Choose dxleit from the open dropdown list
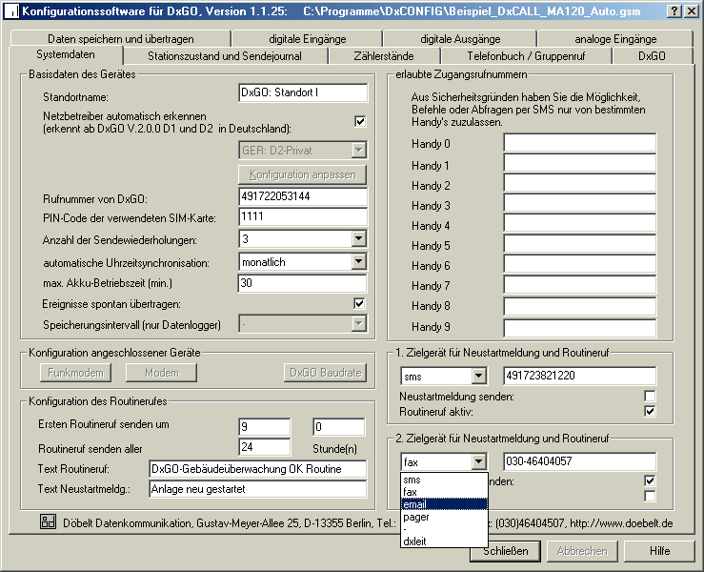The width and height of the screenshot is (704, 572). pyautogui.click(x=444, y=541)
